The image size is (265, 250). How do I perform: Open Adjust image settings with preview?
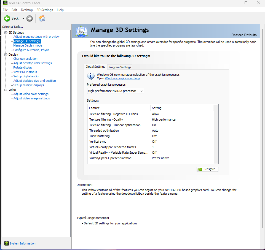pos(36,37)
